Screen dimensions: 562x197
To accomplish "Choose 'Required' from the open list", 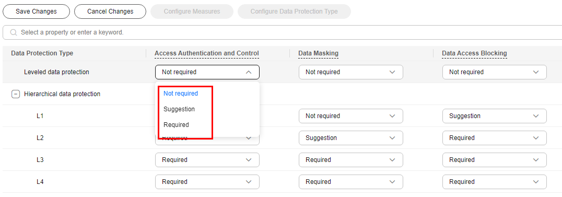I will tap(176, 125).
